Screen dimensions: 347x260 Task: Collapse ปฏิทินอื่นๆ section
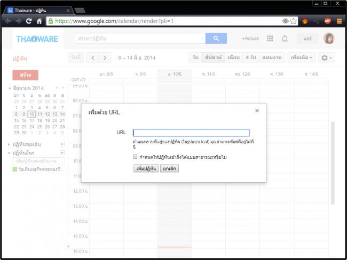pyautogui.click(x=9, y=153)
